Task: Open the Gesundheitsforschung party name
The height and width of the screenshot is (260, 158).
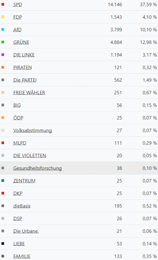Action: click(x=37, y=168)
